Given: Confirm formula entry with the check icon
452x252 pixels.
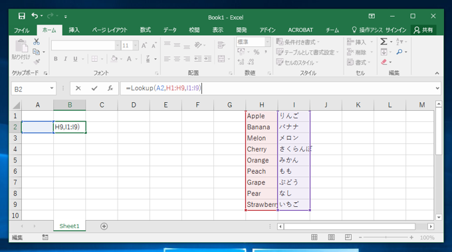Looking at the screenshot, I should 94,88.
